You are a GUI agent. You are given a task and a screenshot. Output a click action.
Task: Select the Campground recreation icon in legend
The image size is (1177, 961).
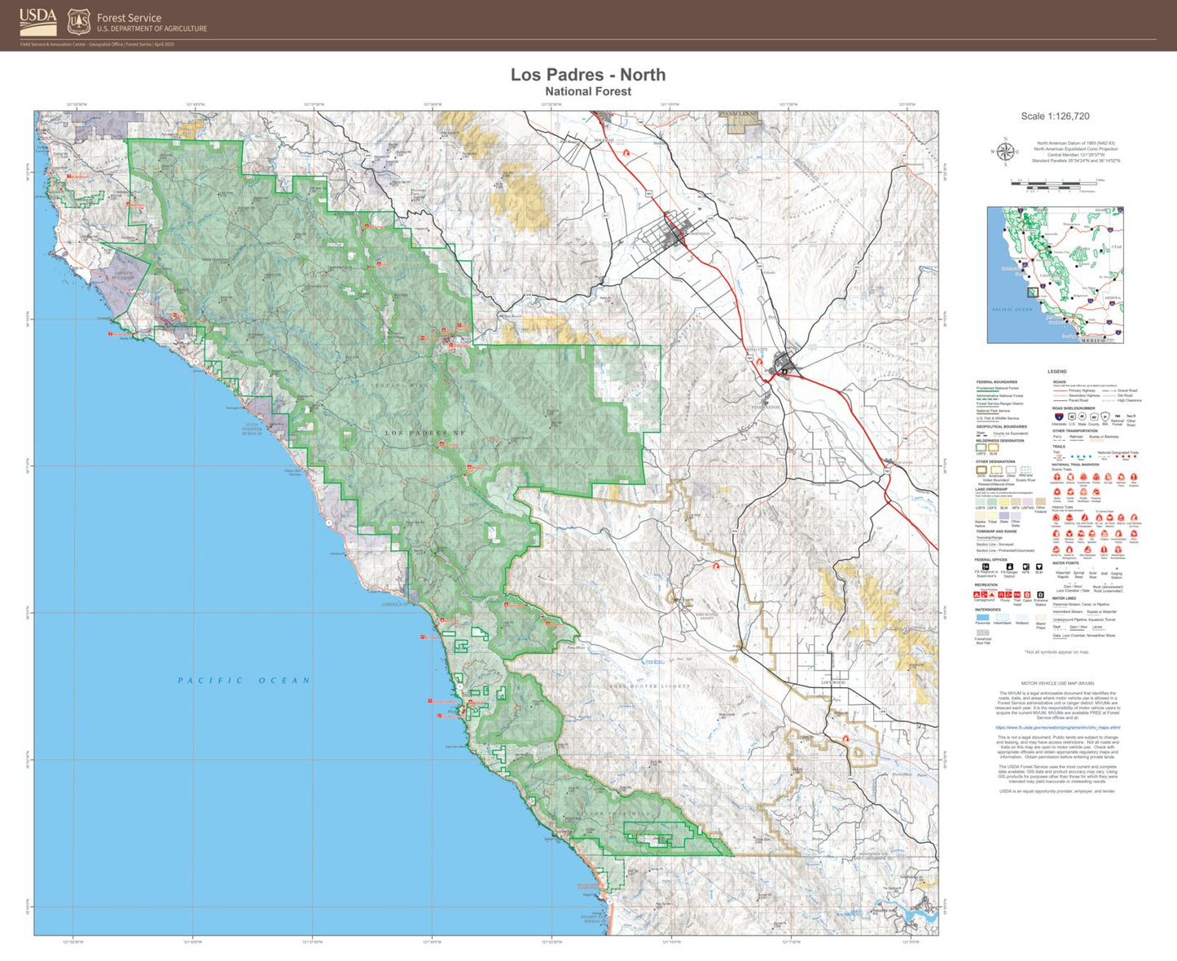tap(977, 594)
